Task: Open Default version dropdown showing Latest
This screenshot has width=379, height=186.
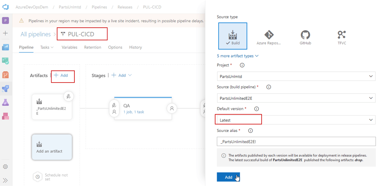Action: point(296,120)
